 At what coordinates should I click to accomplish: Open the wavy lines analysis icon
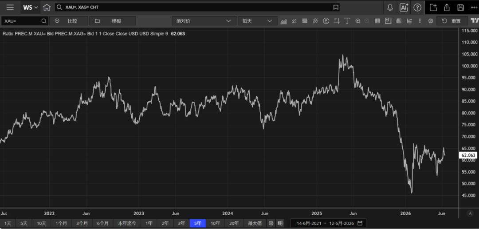(x=316, y=21)
